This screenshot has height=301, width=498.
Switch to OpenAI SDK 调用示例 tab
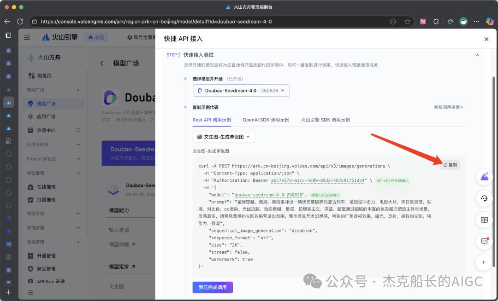[x=266, y=120]
